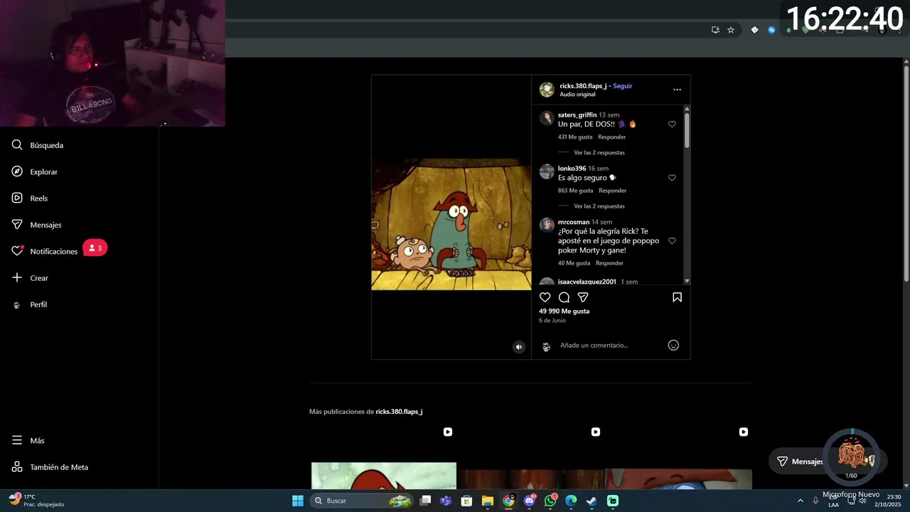The height and width of the screenshot is (512, 910).
Task: Open ricks.380.flaps_j profile from post header
Action: [x=583, y=86]
